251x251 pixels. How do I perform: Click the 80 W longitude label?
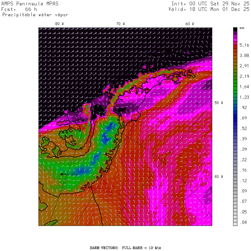(59, 24)
